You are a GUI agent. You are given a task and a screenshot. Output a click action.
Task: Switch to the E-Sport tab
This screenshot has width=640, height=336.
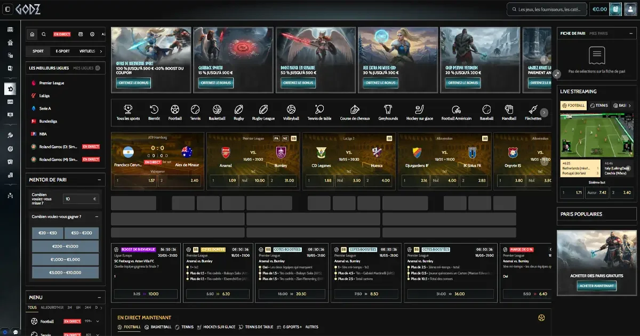click(62, 51)
